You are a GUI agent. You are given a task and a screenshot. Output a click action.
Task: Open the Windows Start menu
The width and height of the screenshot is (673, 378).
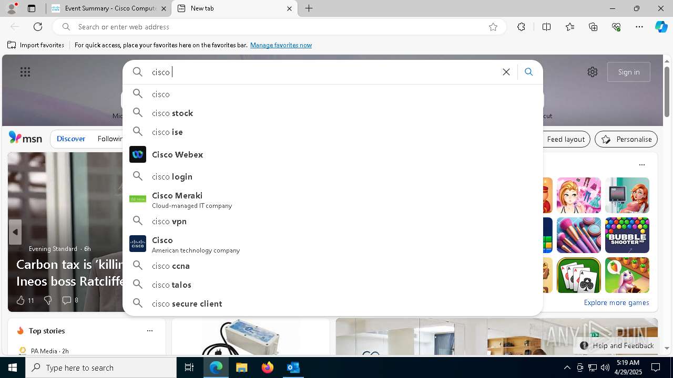(13, 367)
